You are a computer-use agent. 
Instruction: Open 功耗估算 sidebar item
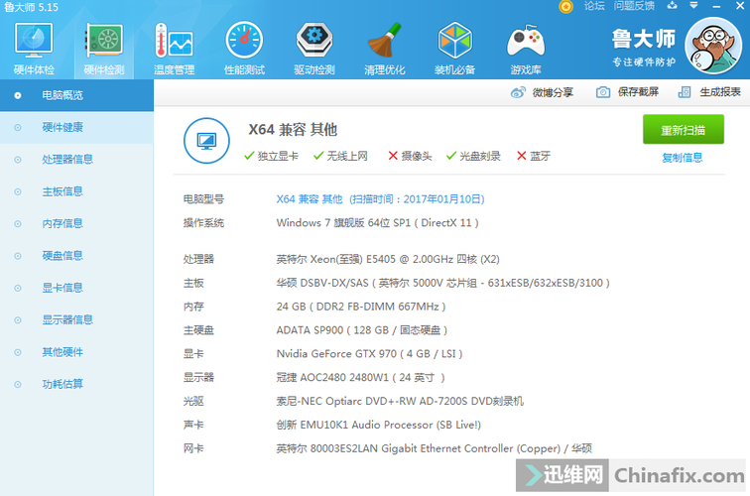pyautogui.click(x=76, y=384)
